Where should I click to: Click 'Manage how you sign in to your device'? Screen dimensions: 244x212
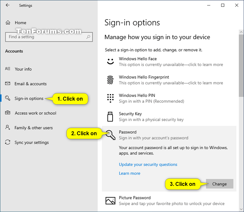pos(157,37)
